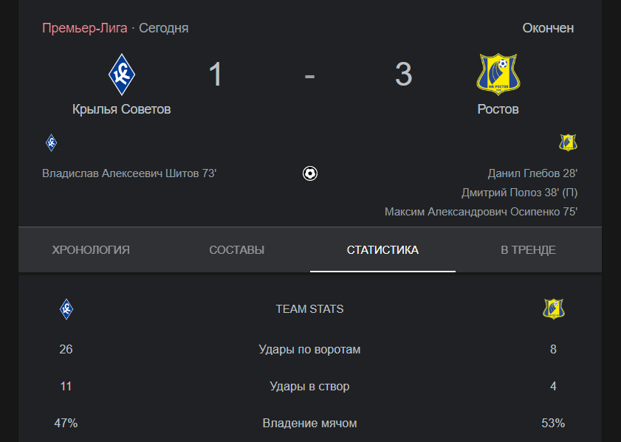Click small Rostov logo above scorers list
Viewport: 621px width, 442px height.
click(568, 143)
